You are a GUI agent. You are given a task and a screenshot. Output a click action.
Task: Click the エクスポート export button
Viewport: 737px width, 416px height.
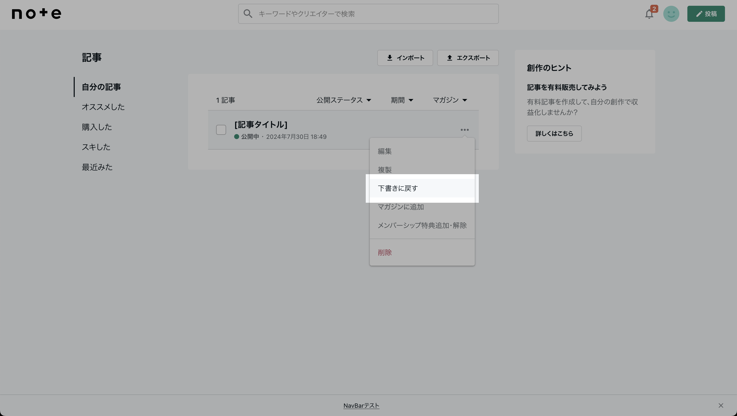point(468,58)
